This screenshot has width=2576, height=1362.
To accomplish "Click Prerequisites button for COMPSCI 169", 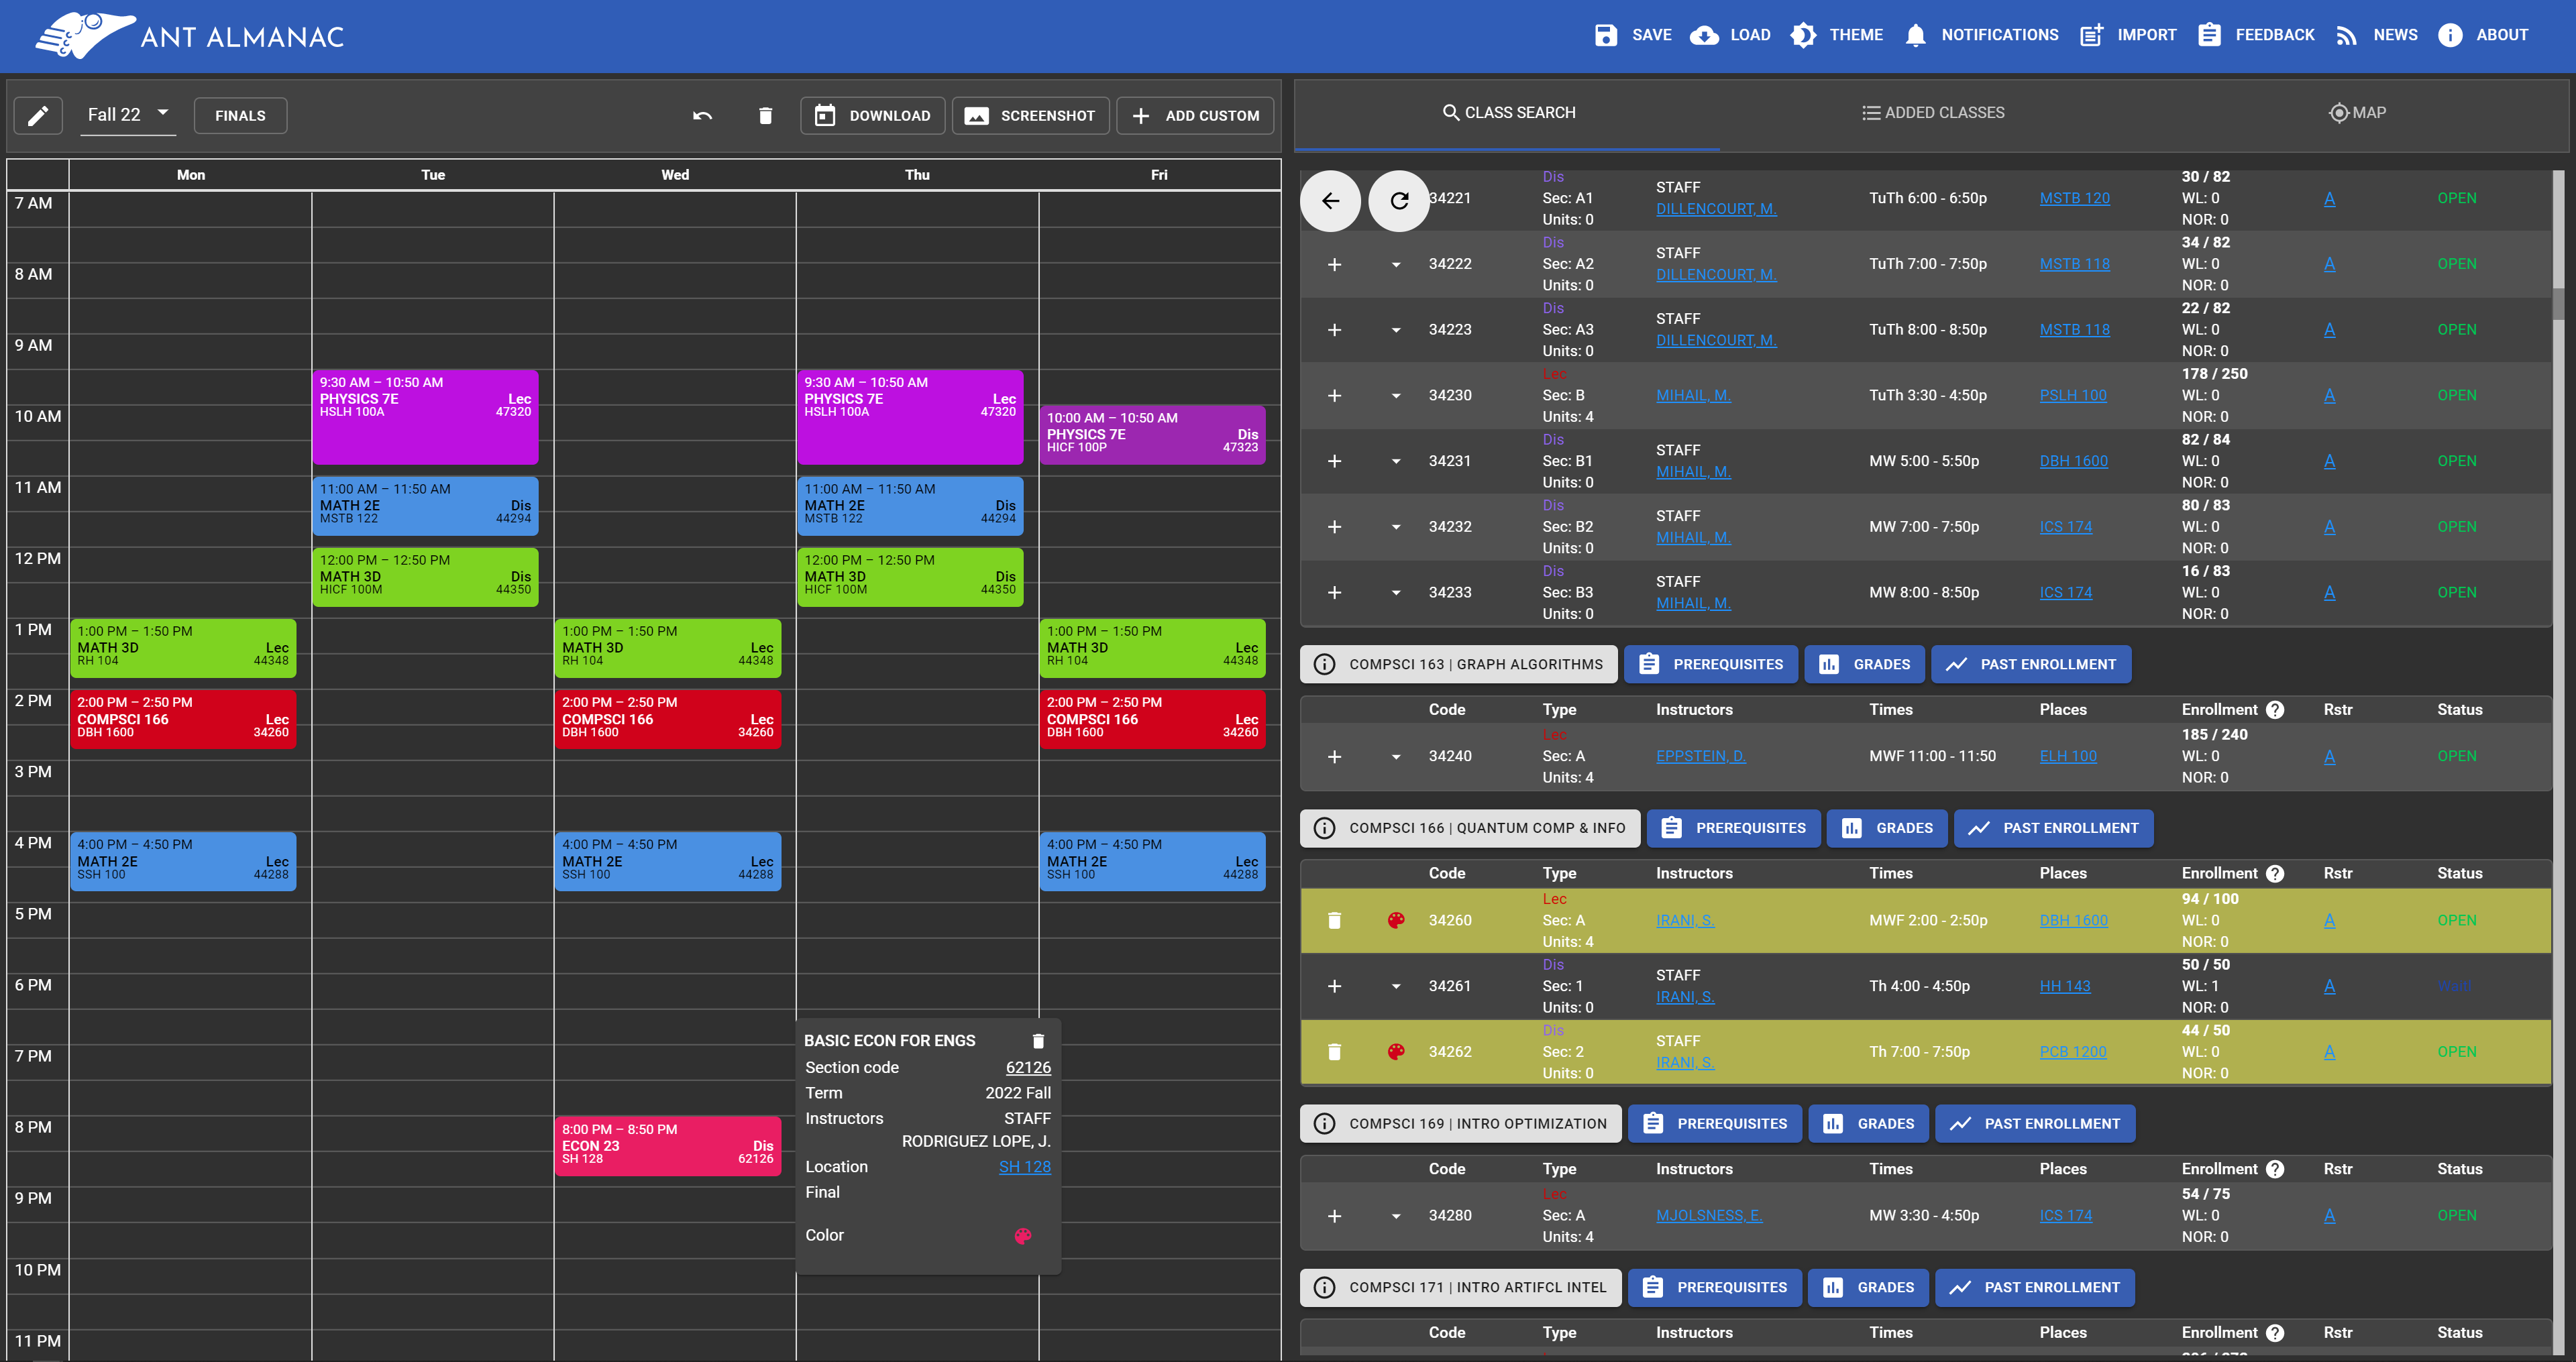I will 1715,1124.
